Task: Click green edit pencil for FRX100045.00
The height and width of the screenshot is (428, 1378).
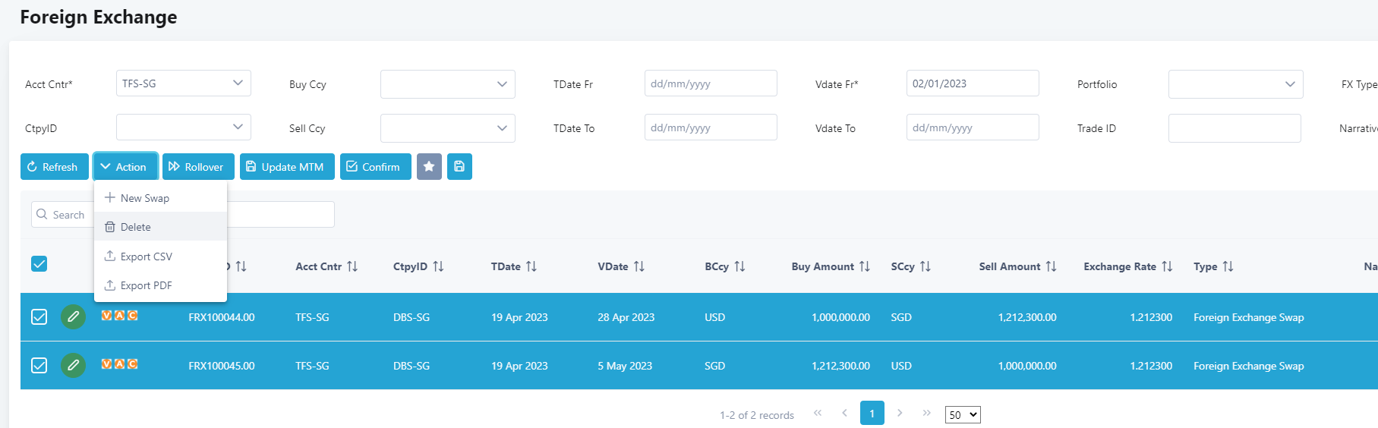Action: click(73, 365)
